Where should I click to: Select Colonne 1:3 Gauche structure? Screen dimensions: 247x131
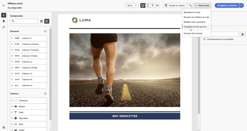29,50
